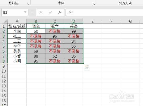Image resolution: width=143 pixels, height=106 pixels.
Task: Click the 数学 header cell
Action: [55, 26]
